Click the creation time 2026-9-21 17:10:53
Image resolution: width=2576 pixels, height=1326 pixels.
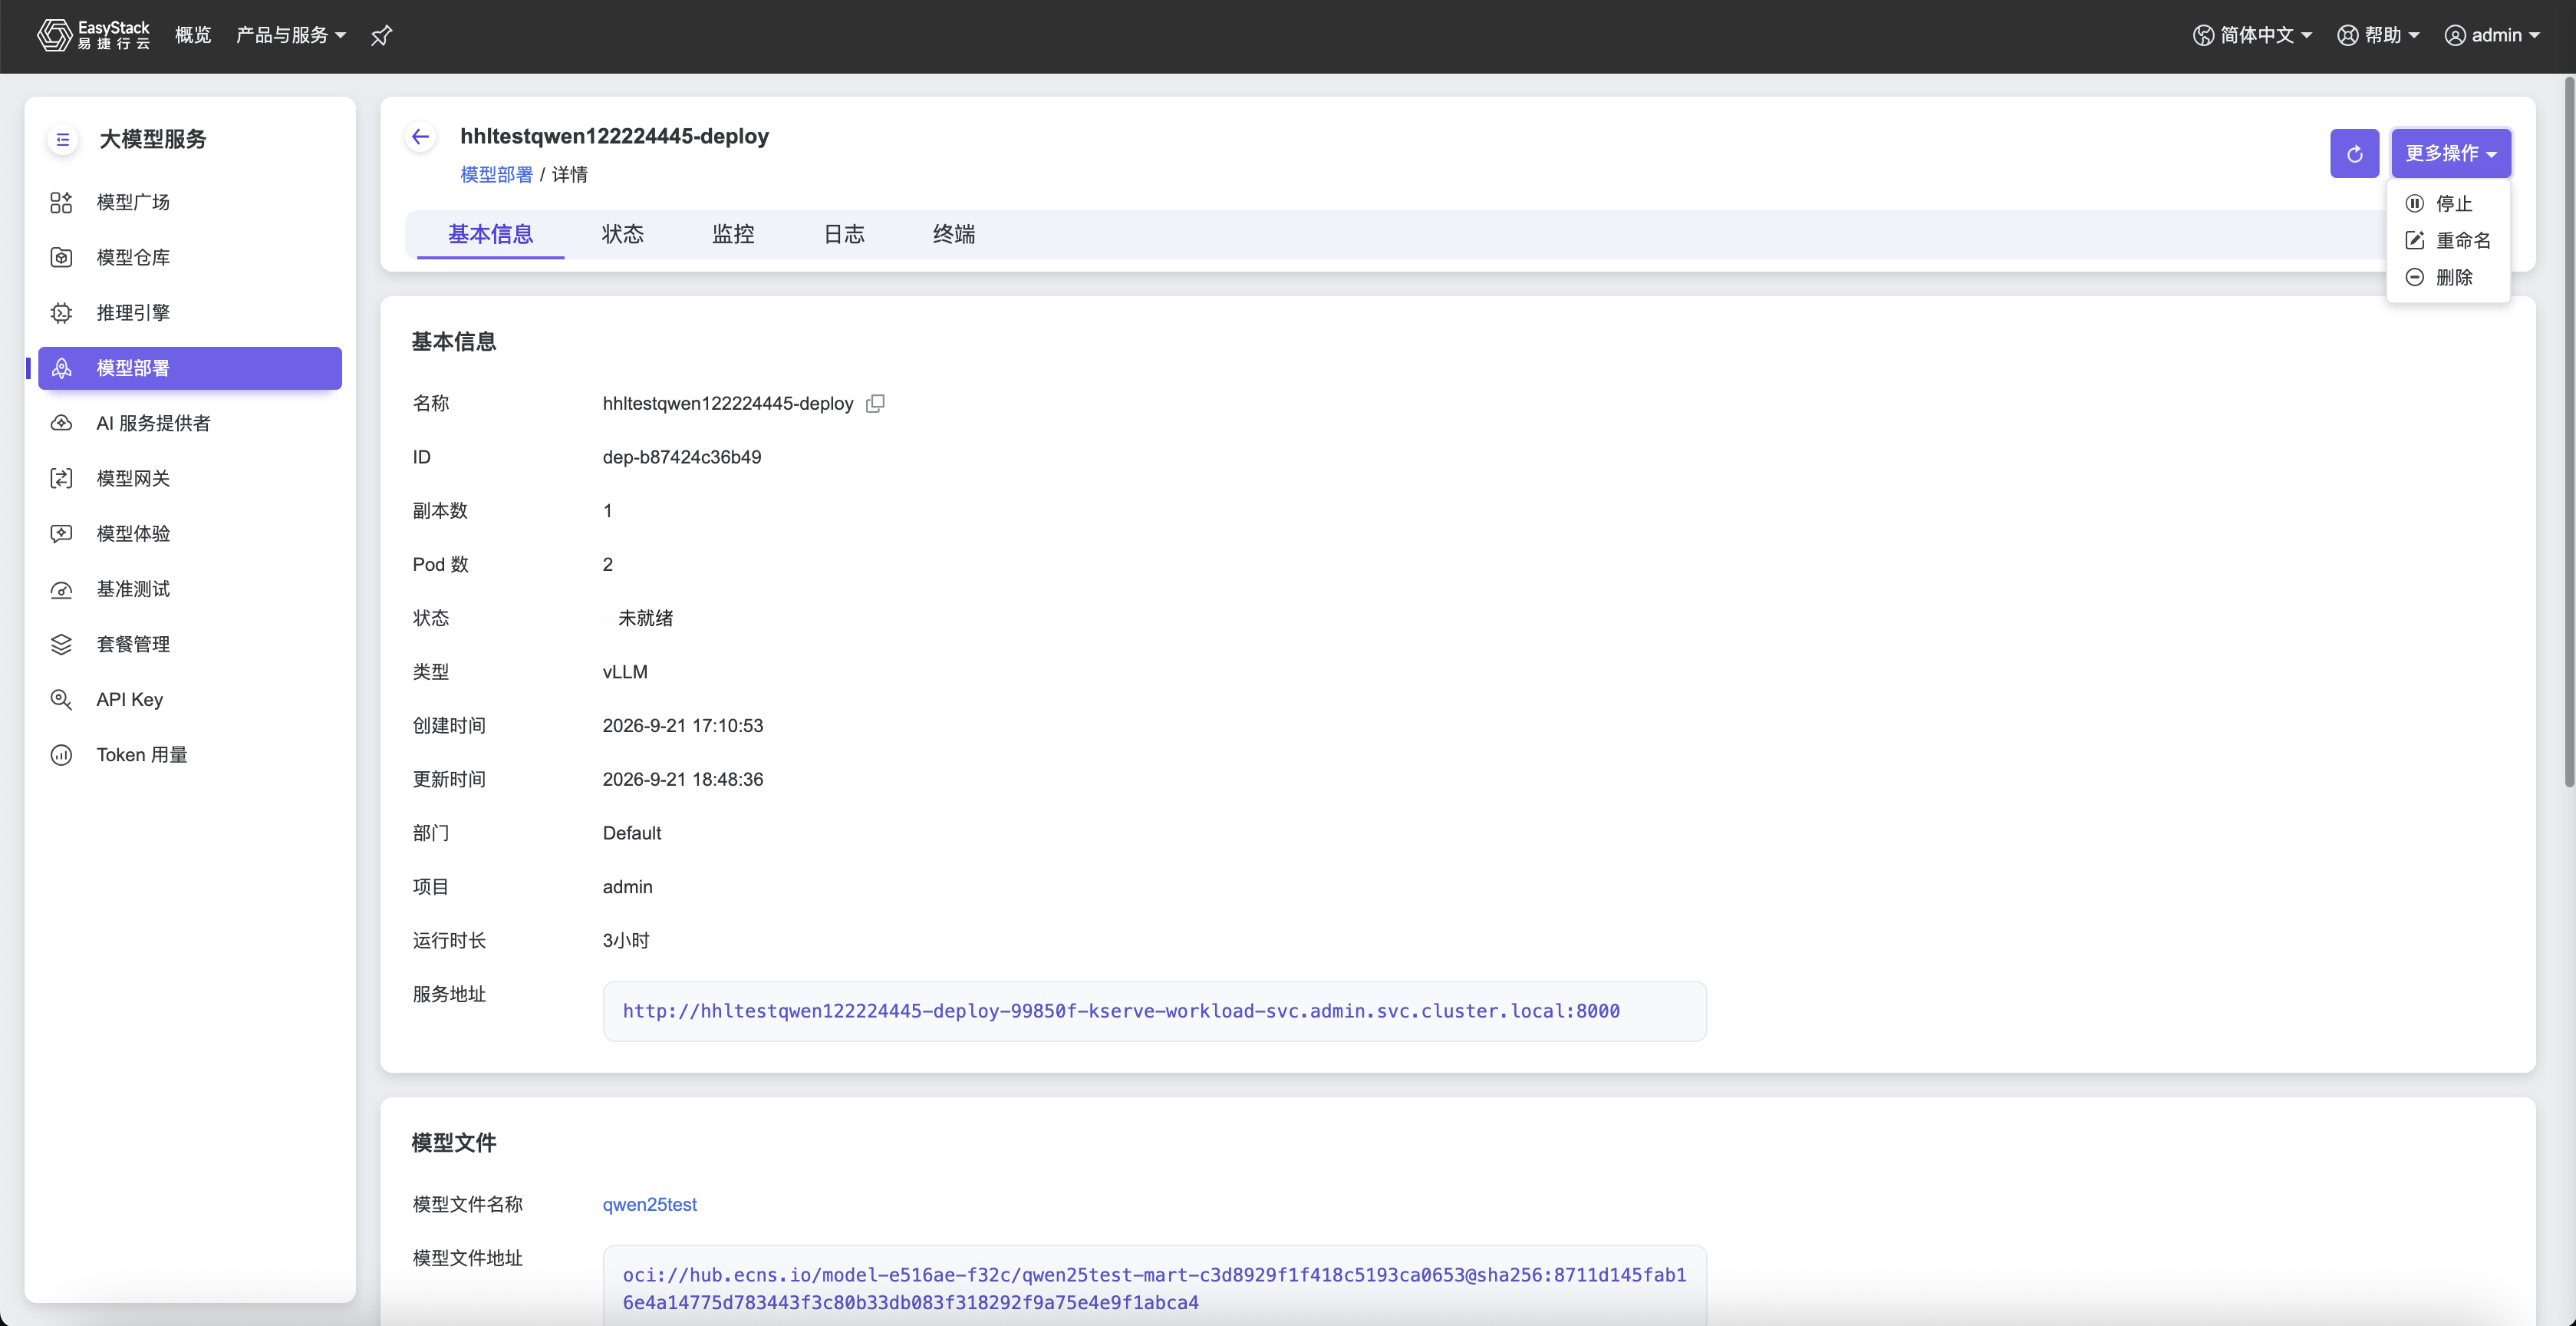tap(683, 725)
